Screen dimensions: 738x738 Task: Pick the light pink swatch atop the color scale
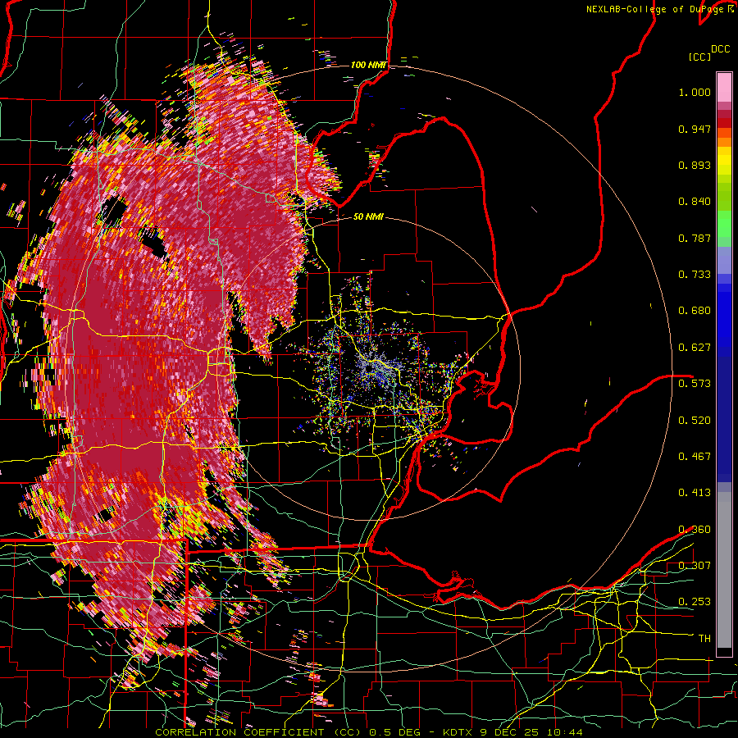click(x=724, y=87)
